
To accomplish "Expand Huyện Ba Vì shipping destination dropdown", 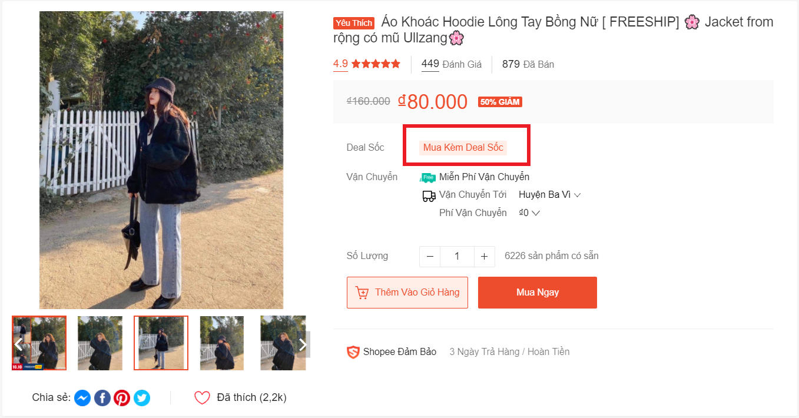I will 549,195.
